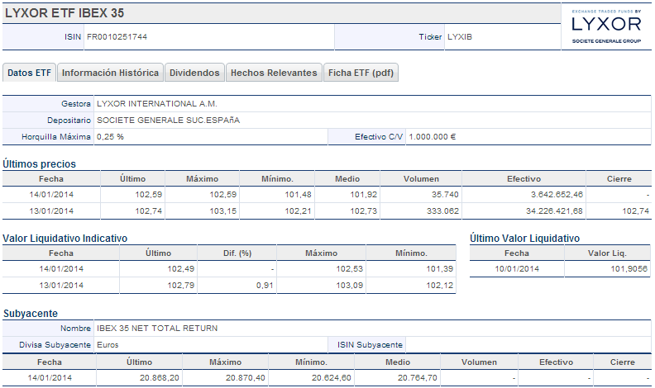Viewport: 655px width, 388px height.
Task: Click the Medio header in Subyacente table
Action: [x=398, y=362]
